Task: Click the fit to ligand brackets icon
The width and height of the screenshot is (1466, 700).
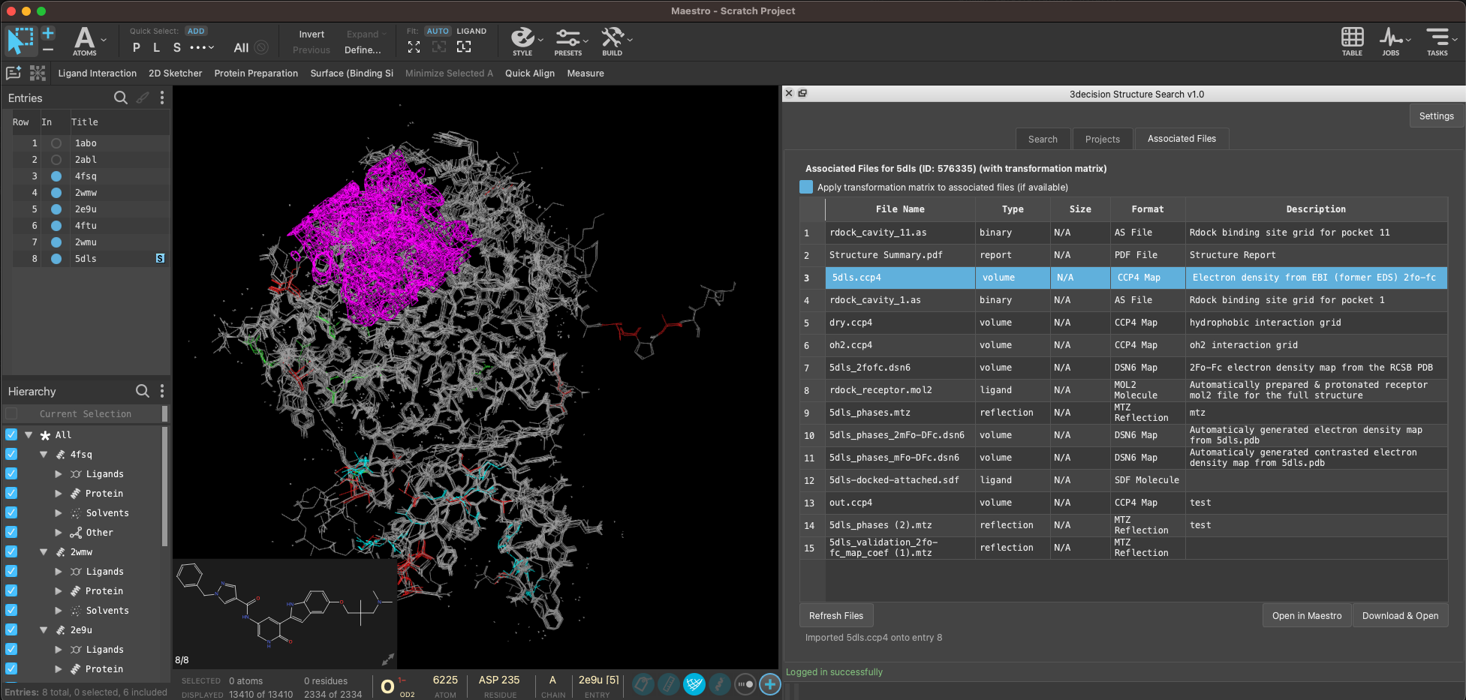Action: (464, 47)
